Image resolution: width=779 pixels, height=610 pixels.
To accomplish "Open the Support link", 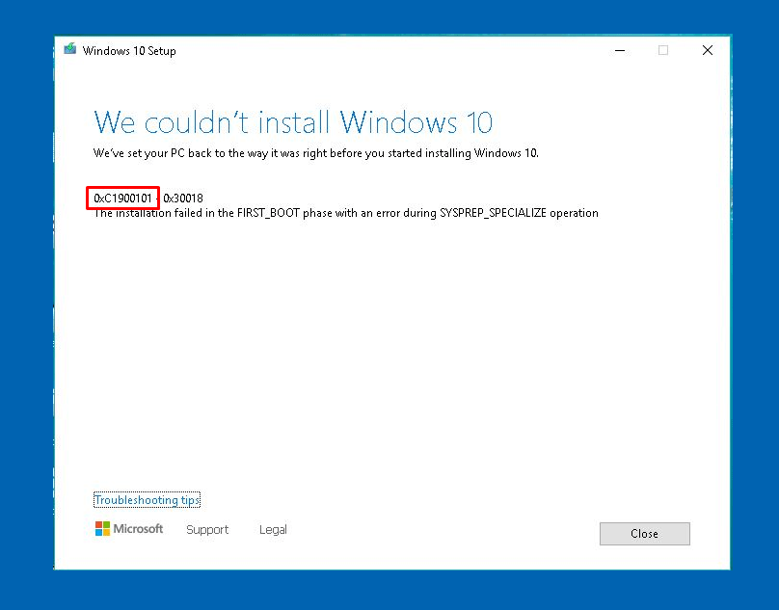I will (x=207, y=530).
